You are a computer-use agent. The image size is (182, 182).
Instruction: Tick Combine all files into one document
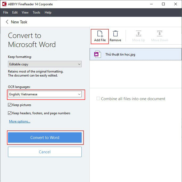(98, 99)
